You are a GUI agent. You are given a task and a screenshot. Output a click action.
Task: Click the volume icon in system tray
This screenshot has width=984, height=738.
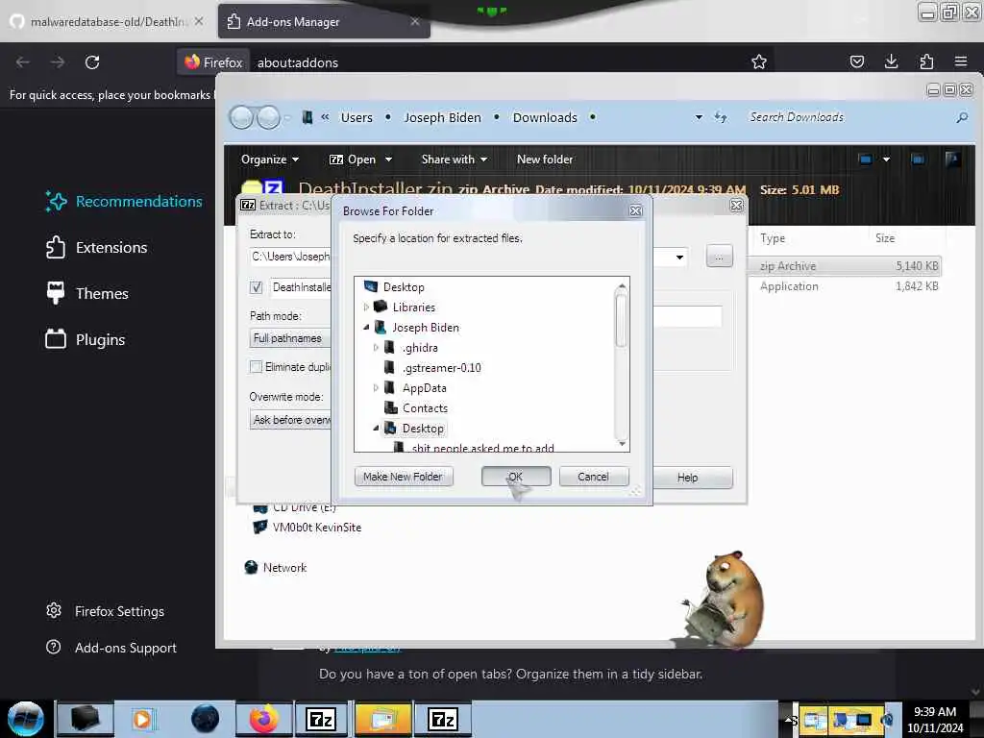click(x=887, y=720)
